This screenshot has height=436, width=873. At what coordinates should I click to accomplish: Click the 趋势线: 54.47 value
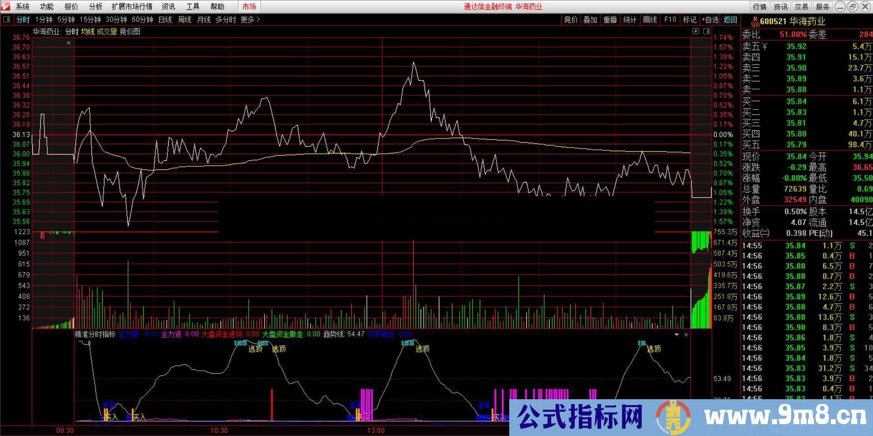tap(344, 334)
